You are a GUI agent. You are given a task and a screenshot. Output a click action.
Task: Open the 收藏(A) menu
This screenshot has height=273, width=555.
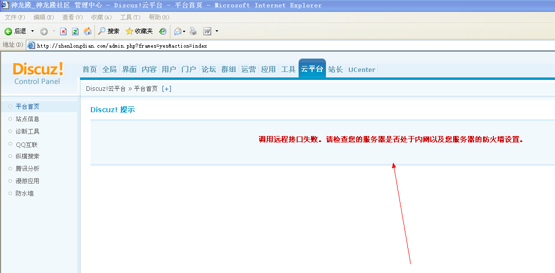pyautogui.click(x=101, y=17)
